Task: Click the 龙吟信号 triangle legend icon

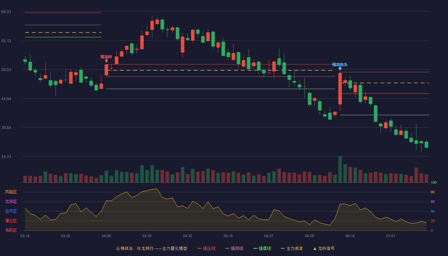Action: 315,248
